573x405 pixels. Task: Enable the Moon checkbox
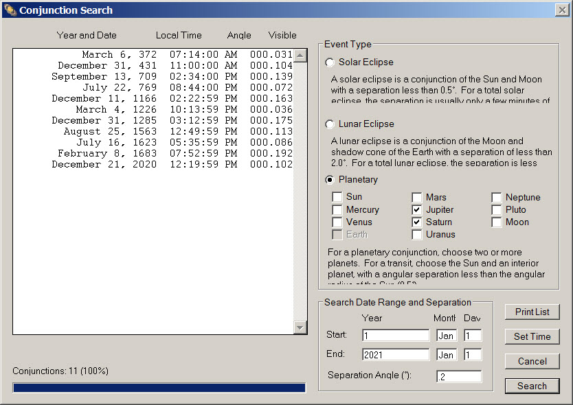(496, 222)
